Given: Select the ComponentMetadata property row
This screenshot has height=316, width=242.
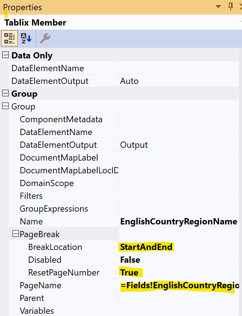Looking at the screenshot, I should click(124, 119).
